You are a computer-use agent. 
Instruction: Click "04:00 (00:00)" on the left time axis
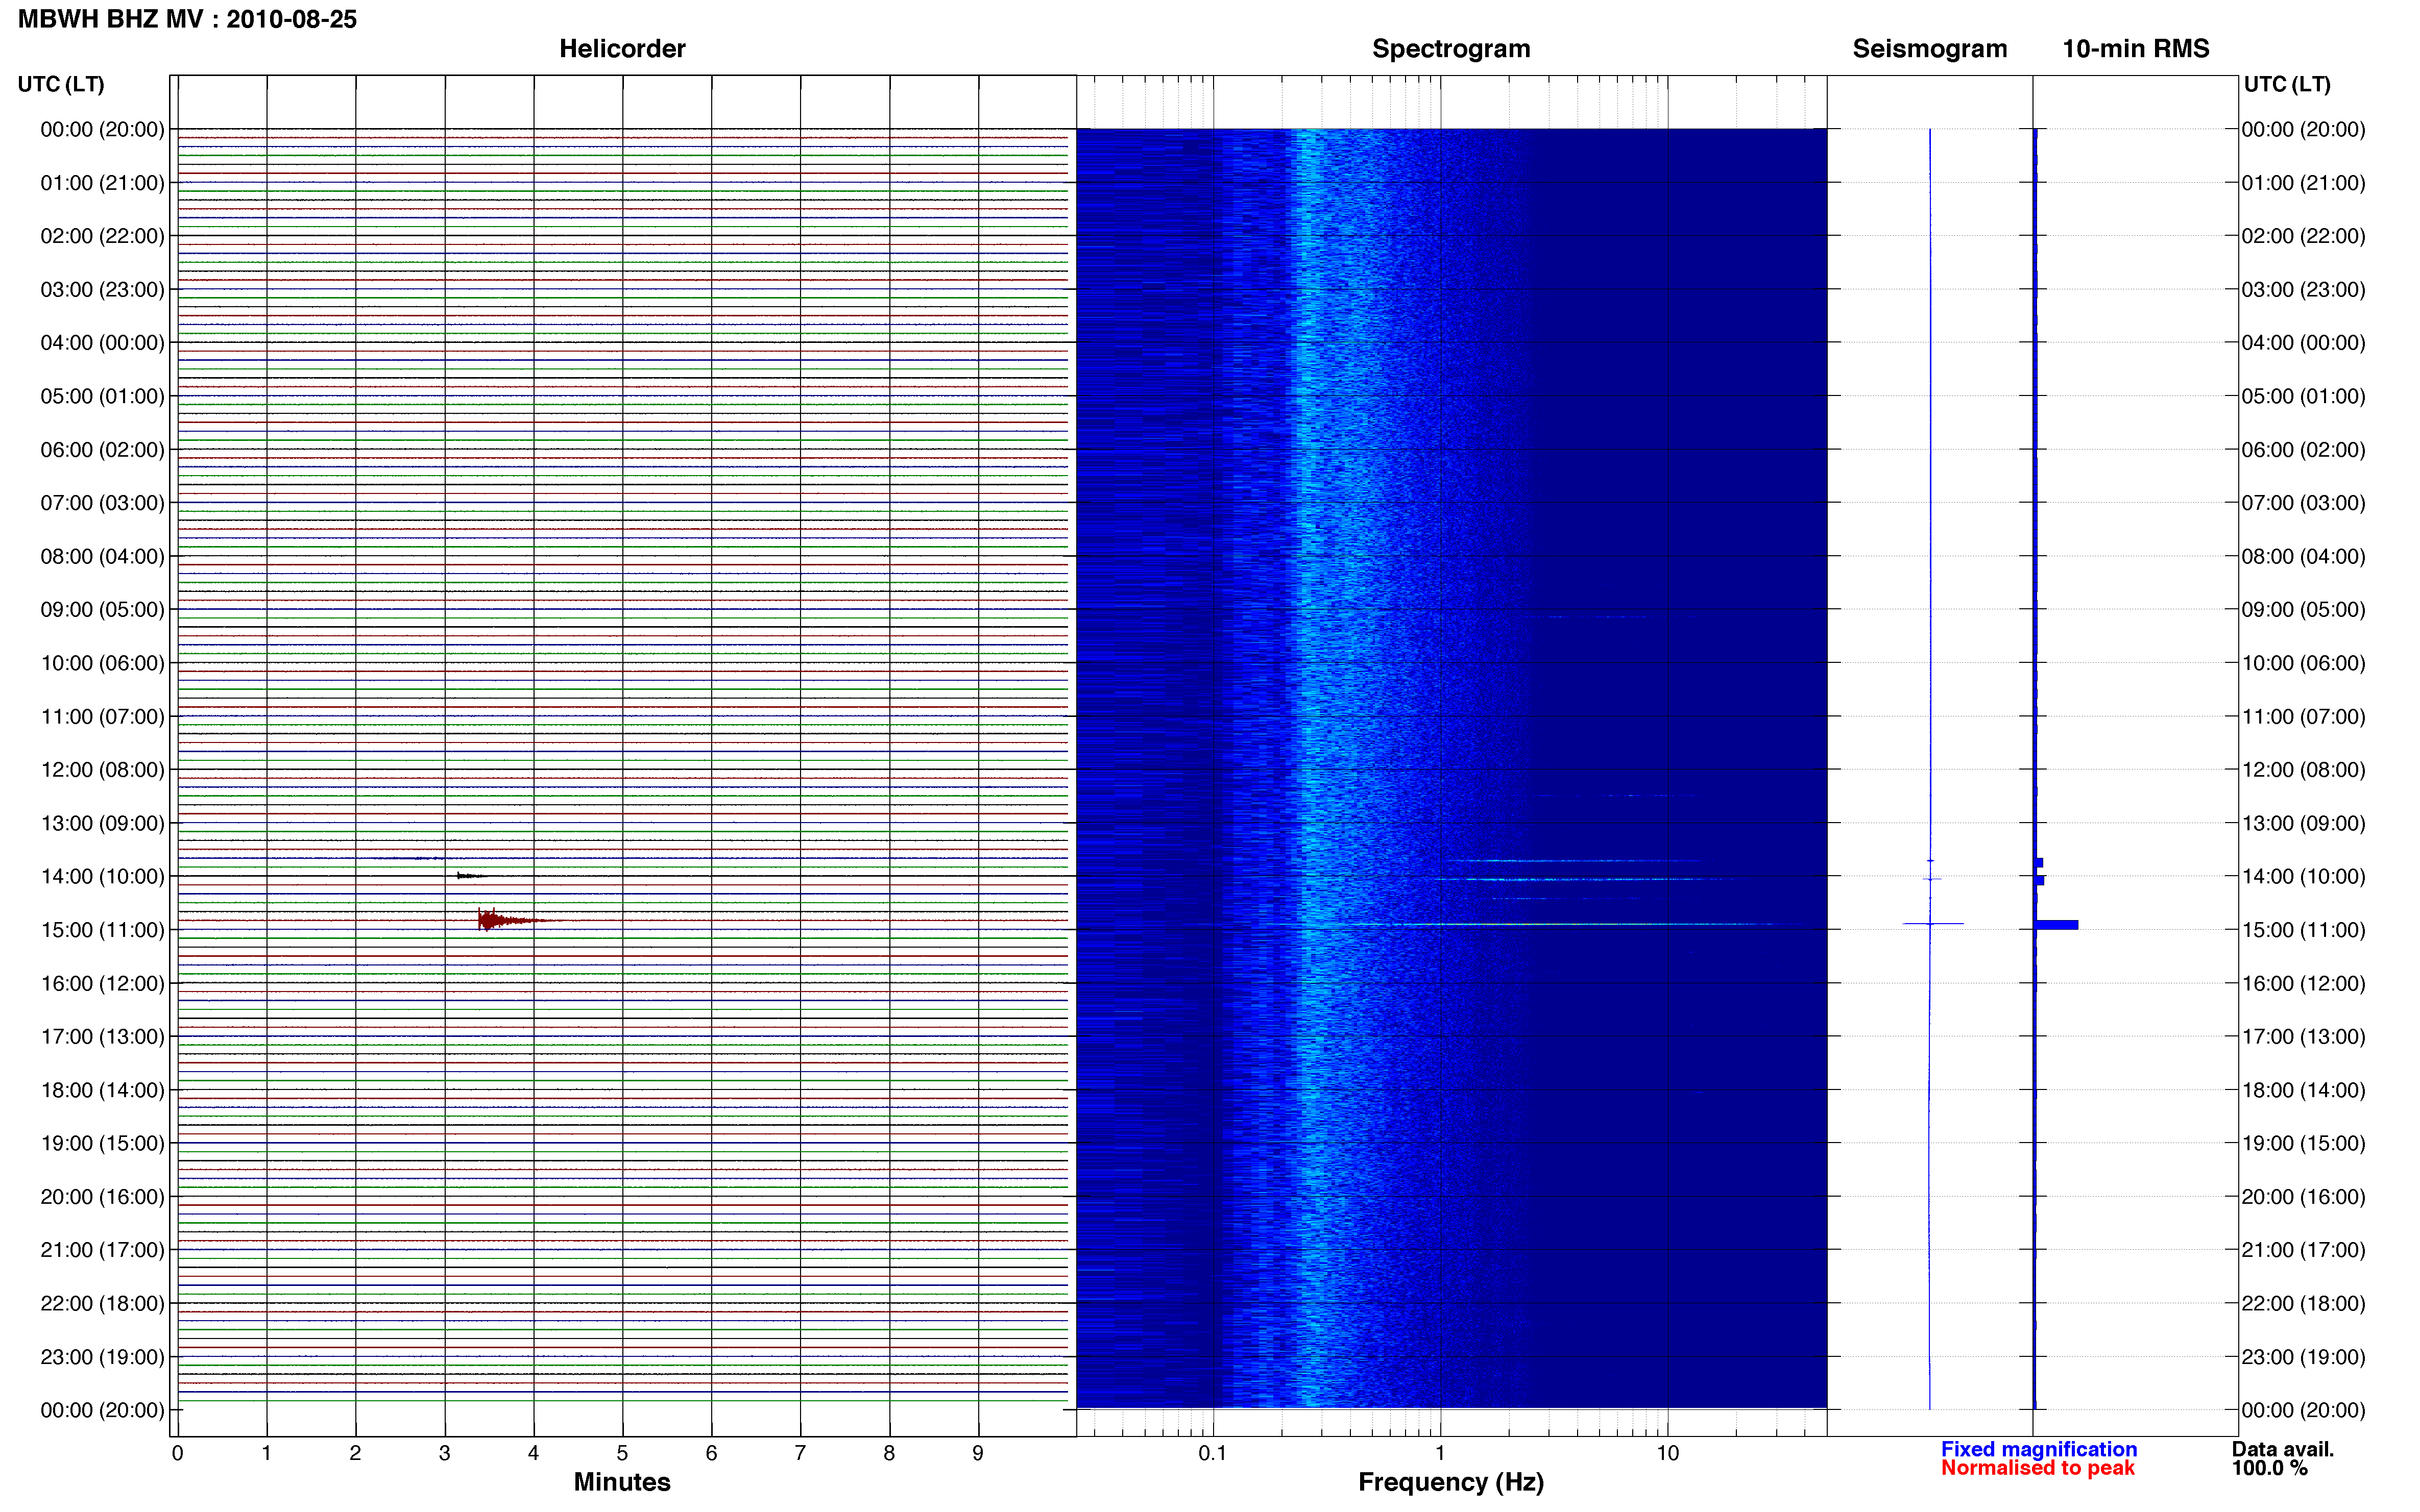102,343
